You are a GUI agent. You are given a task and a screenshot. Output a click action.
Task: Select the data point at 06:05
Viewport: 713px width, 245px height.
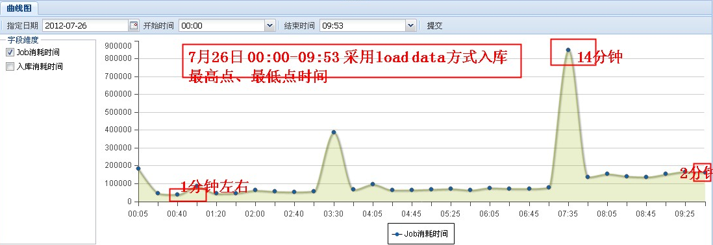click(490, 188)
